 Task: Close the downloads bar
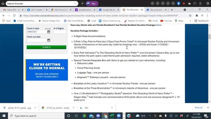[x=208, y=108]
